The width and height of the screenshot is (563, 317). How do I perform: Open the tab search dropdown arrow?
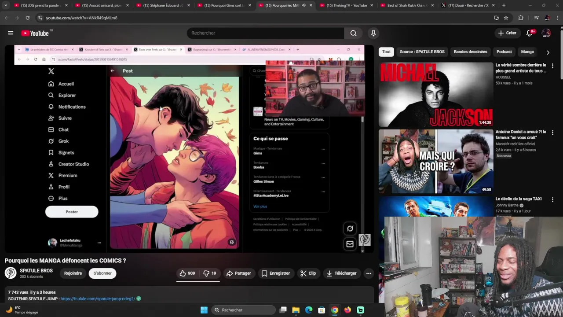coord(6,5)
